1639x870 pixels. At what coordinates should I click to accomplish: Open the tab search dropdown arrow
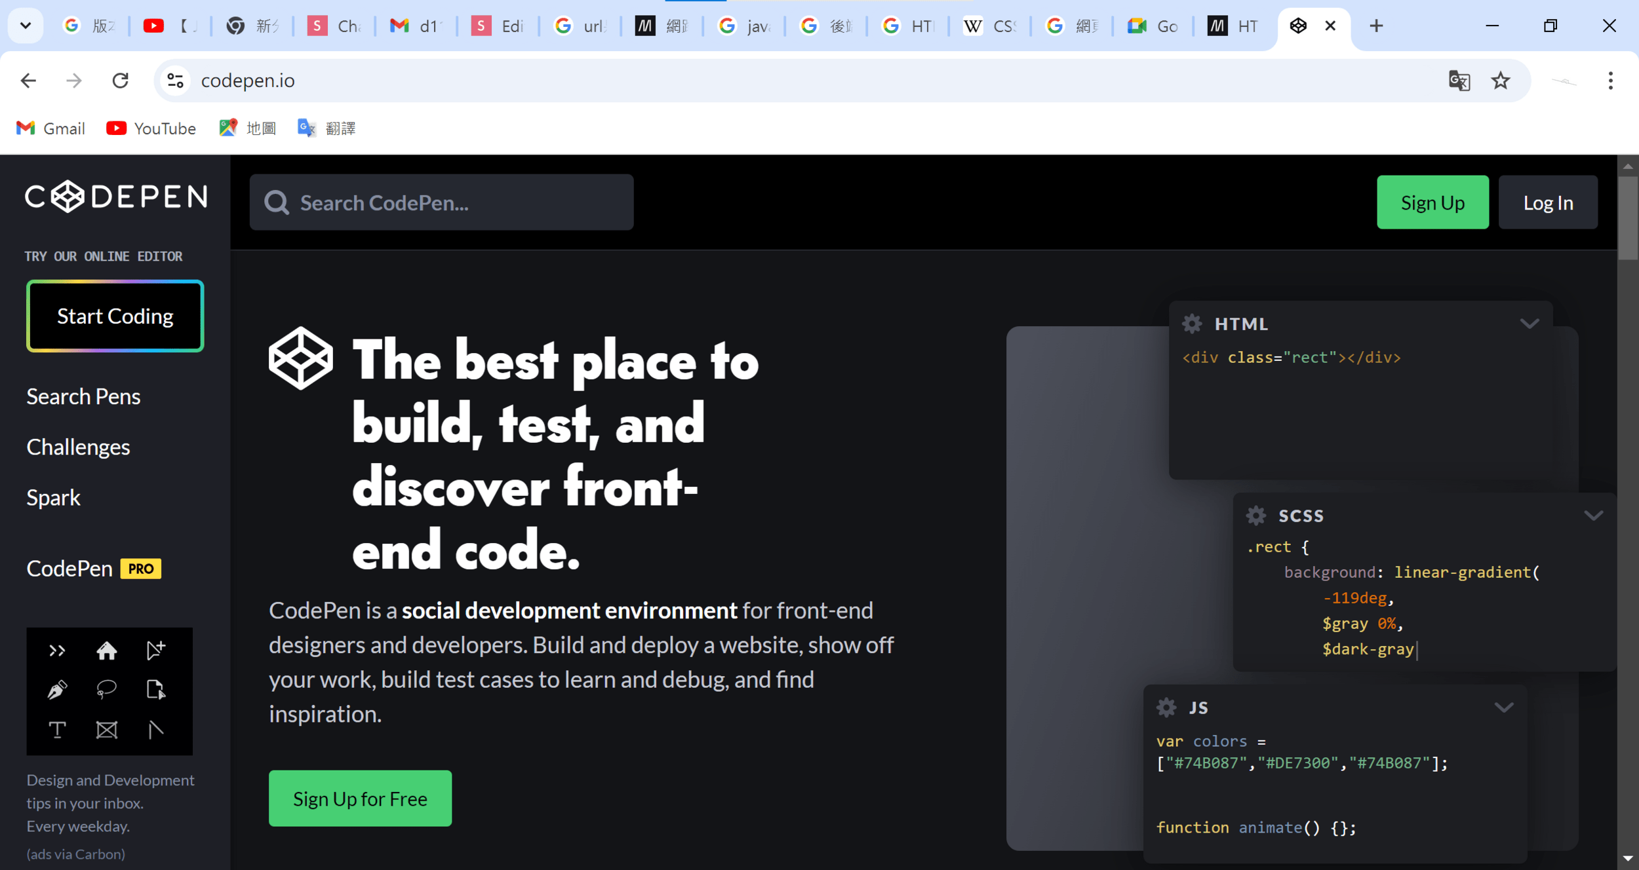[26, 26]
